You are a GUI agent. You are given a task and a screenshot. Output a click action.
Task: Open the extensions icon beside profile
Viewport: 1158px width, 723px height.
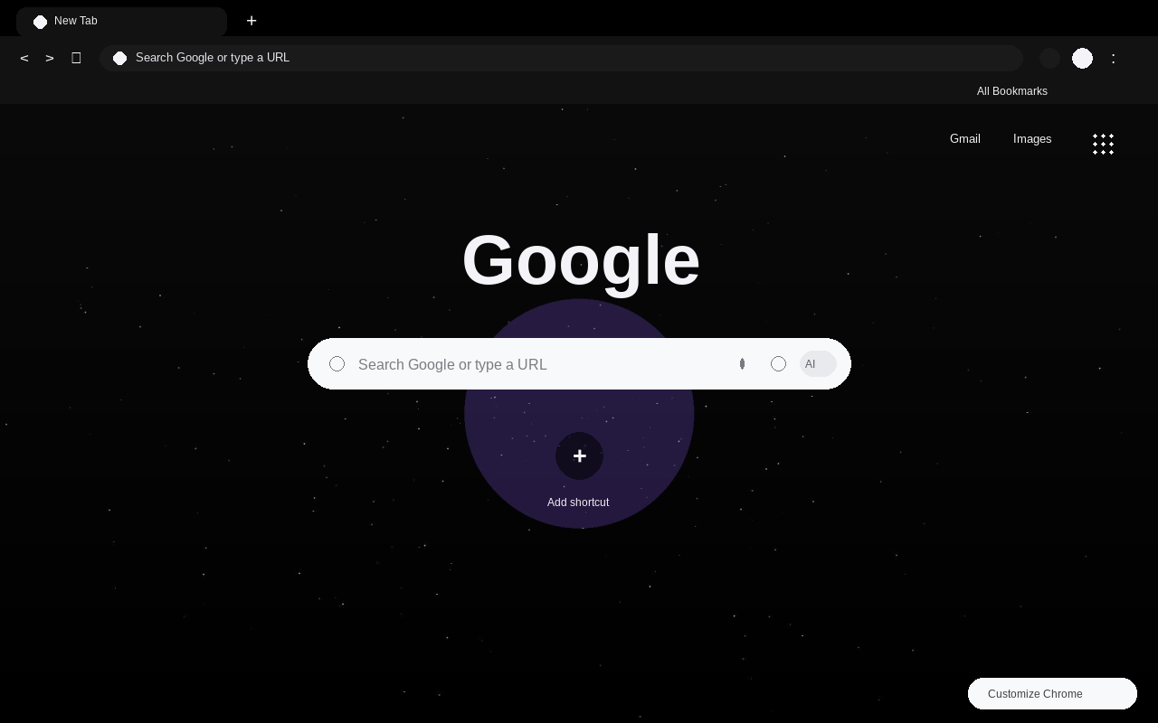click(x=1049, y=58)
